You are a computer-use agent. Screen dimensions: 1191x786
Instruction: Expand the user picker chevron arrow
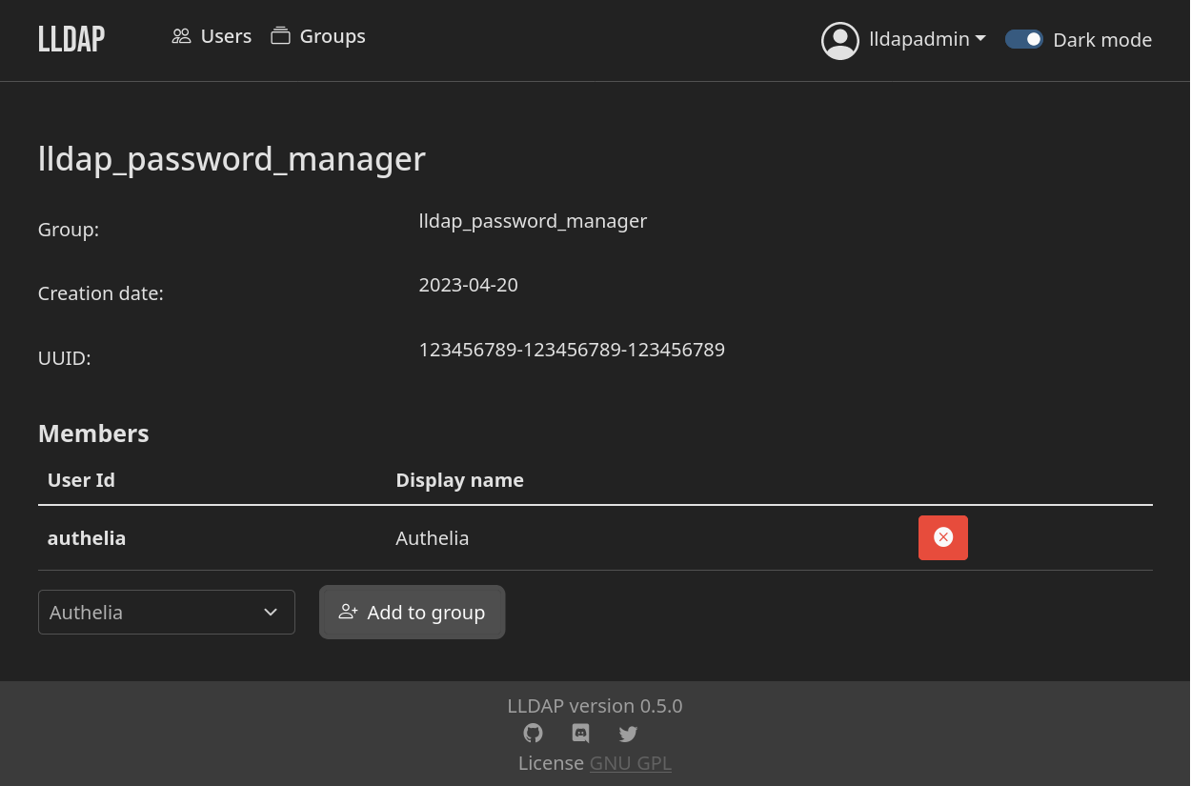pyautogui.click(x=271, y=613)
